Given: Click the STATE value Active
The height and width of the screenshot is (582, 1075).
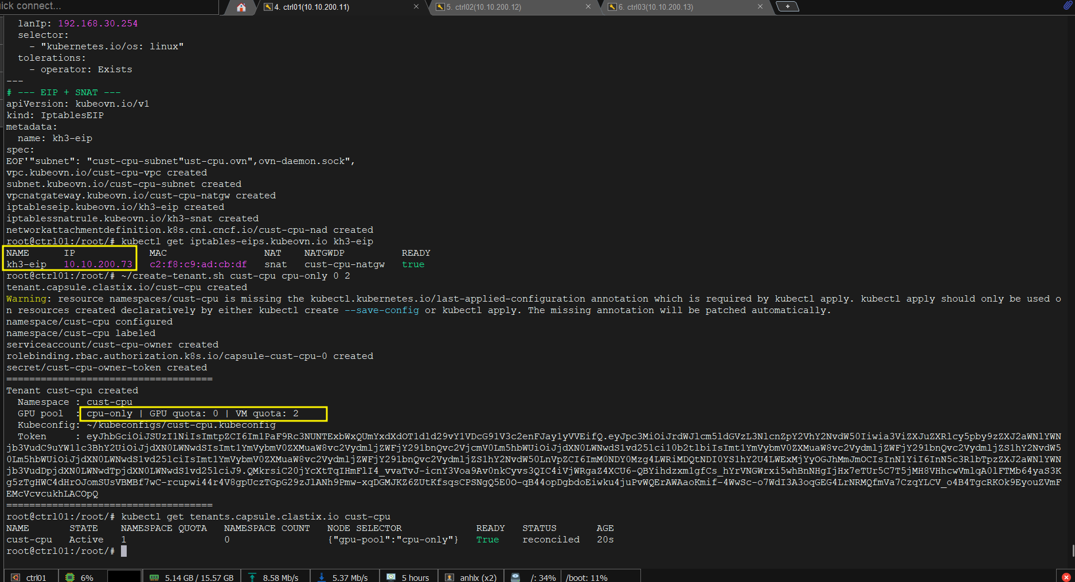Looking at the screenshot, I should point(87,540).
